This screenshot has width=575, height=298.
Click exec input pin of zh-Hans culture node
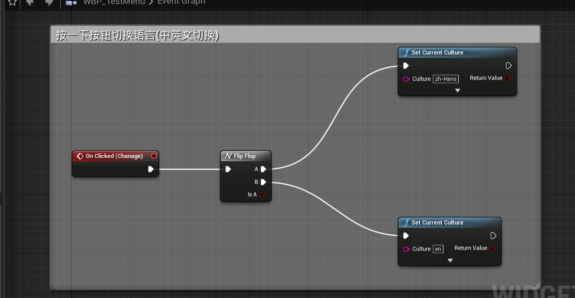tap(406, 66)
